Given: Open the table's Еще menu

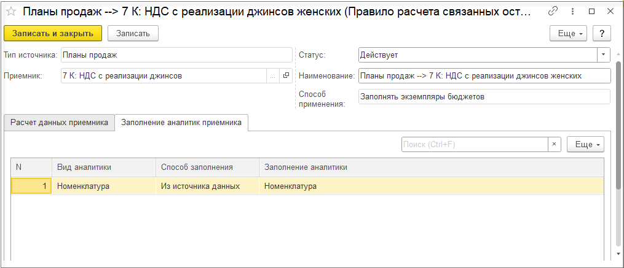Looking at the screenshot, I should pos(585,144).
